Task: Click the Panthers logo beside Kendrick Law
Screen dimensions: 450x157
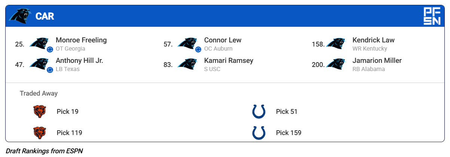Action: (336, 44)
